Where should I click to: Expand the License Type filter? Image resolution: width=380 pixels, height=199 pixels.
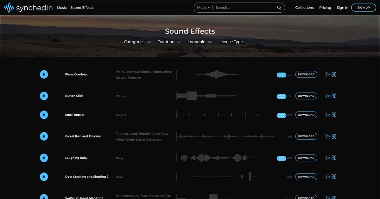click(x=234, y=42)
